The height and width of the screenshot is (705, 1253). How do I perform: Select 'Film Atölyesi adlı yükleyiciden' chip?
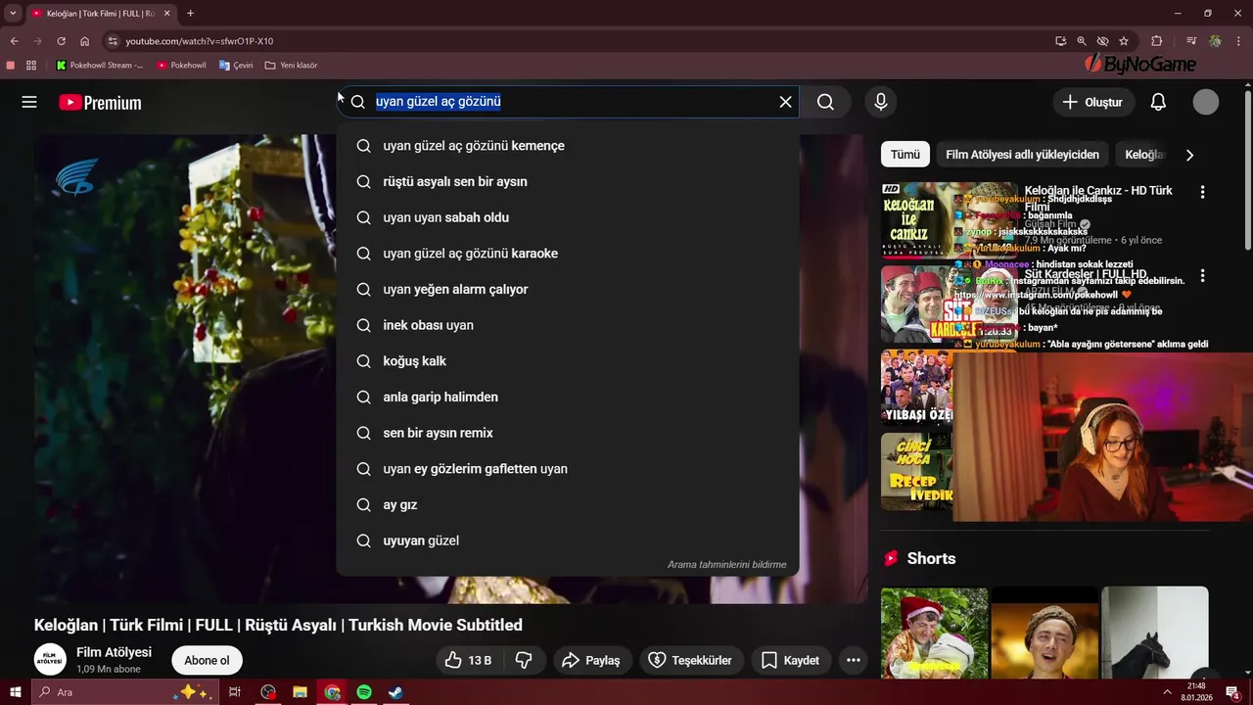click(1022, 155)
